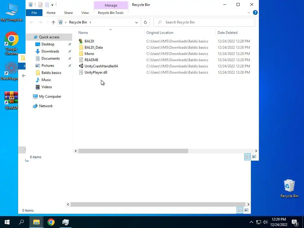Switch background window to details view
Image resolution: width=304 pixels, height=228 pixels.
pos(240,210)
